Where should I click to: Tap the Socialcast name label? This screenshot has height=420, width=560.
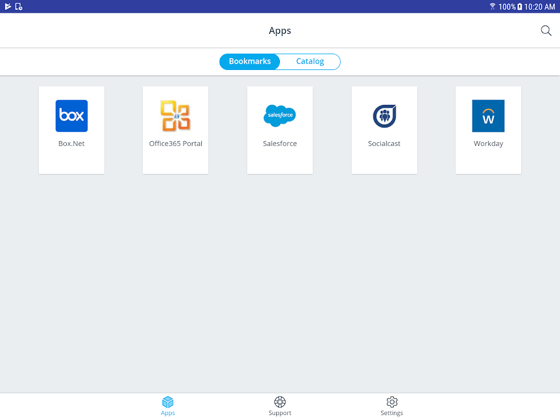click(x=384, y=144)
